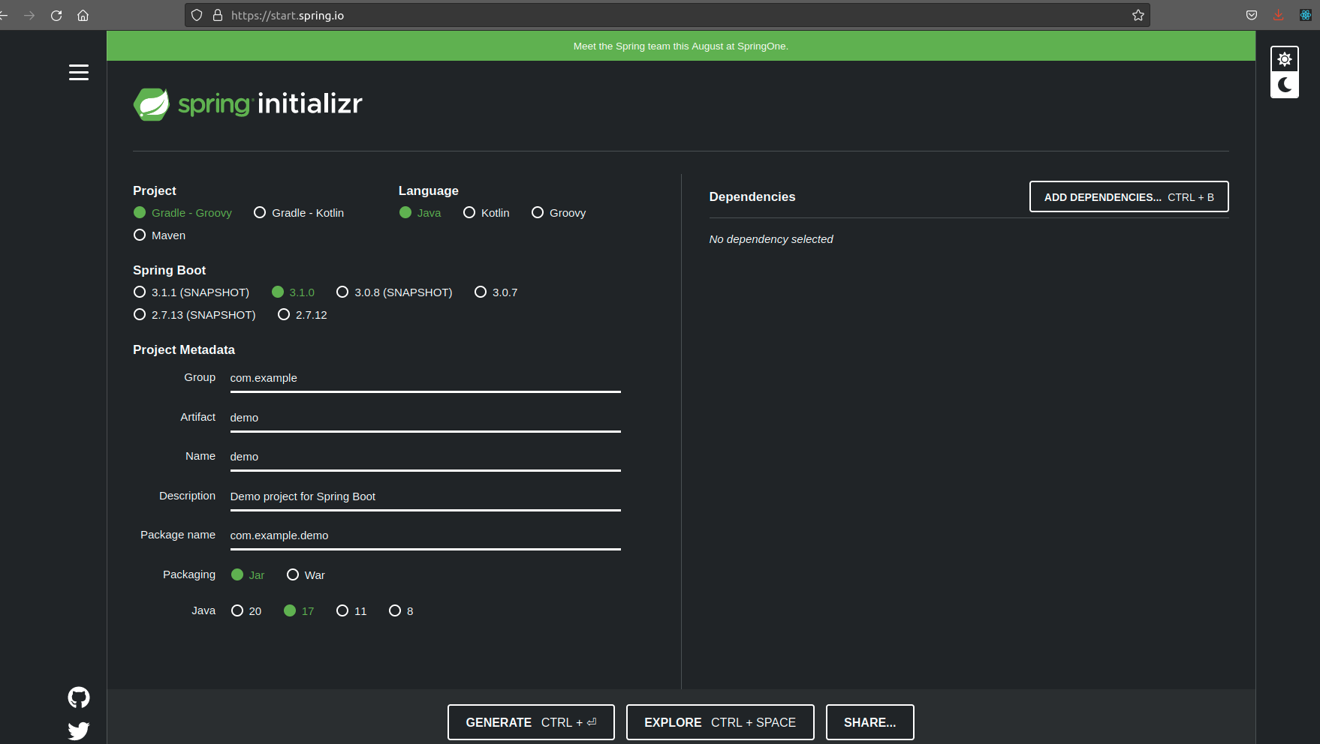Switch to dark theme moon icon
The height and width of the screenshot is (744, 1320).
[x=1285, y=85]
